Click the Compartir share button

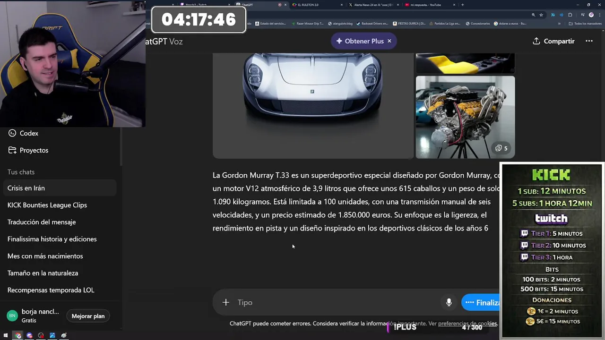coord(553,41)
